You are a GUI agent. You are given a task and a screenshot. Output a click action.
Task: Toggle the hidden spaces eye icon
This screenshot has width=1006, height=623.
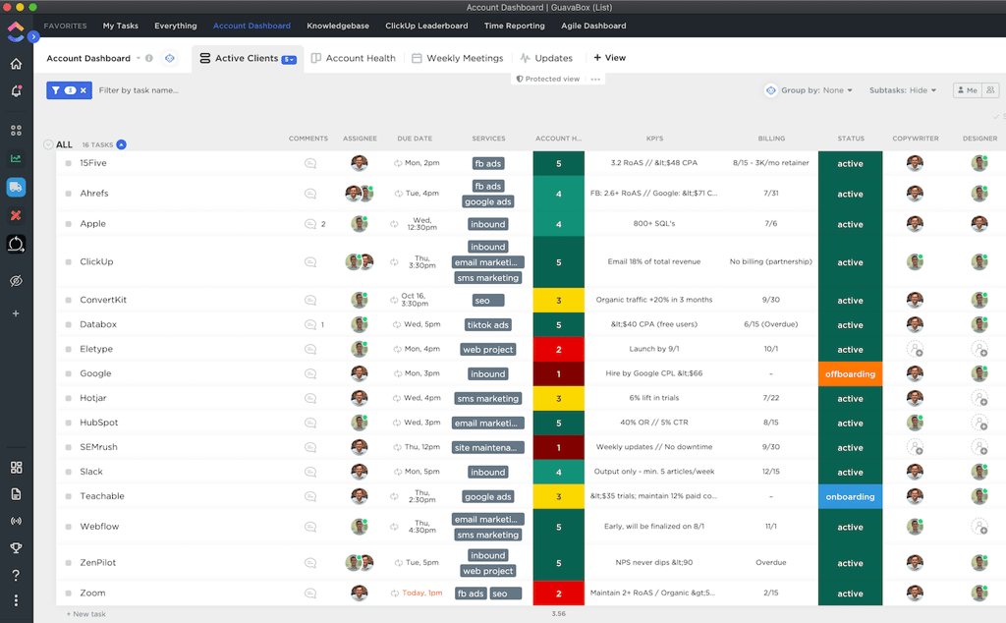(16, 281)
